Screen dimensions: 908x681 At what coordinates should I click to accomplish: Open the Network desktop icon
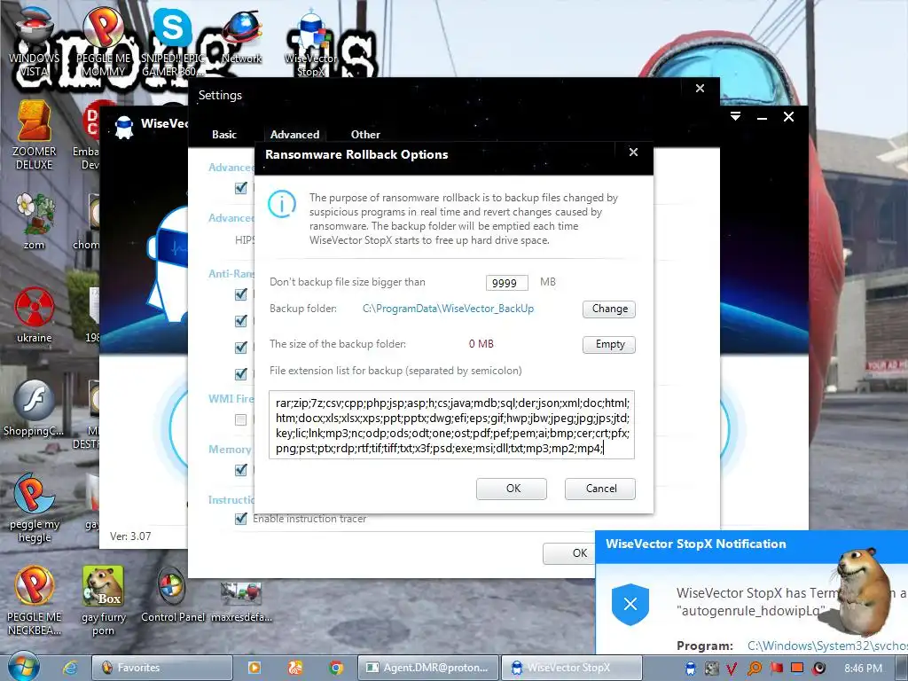[241, 35]
